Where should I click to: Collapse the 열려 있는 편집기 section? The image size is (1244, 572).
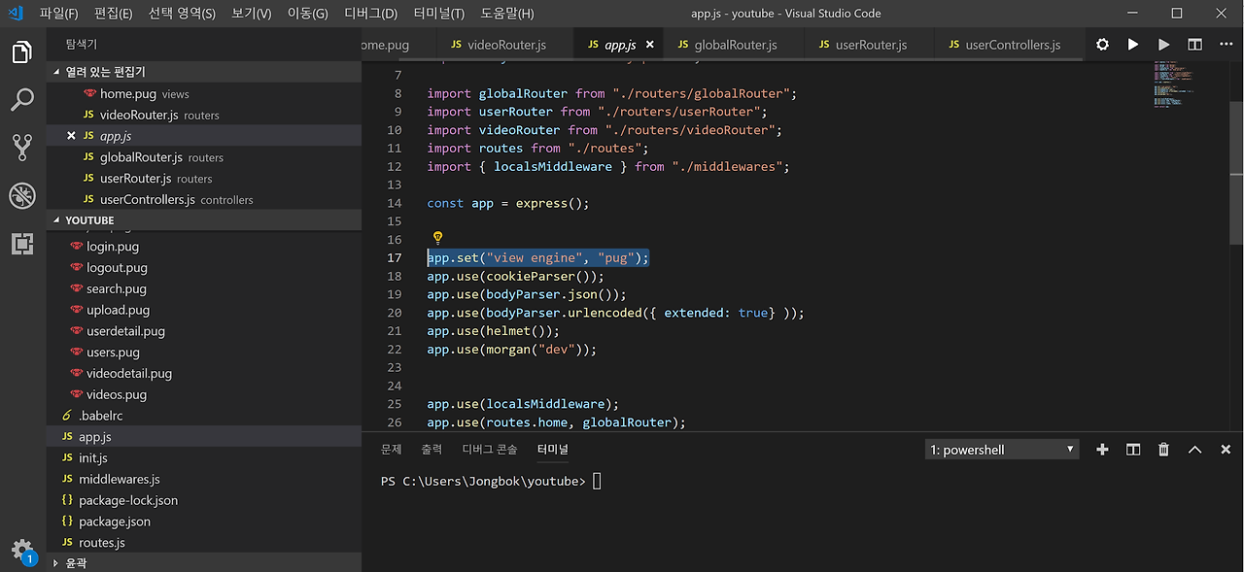click(204, 72)
